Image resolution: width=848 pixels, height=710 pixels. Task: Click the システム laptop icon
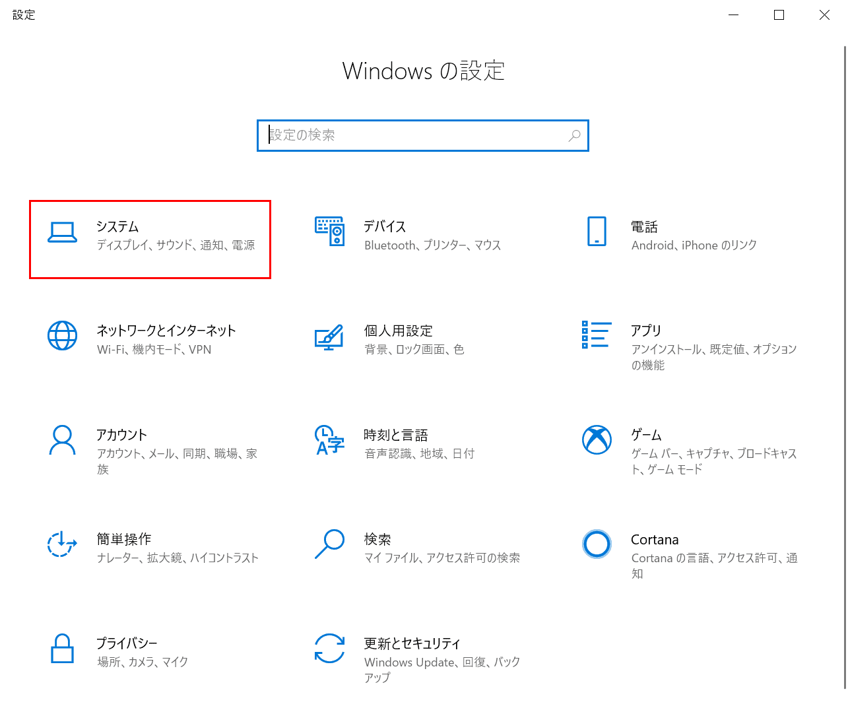point(62,232)
